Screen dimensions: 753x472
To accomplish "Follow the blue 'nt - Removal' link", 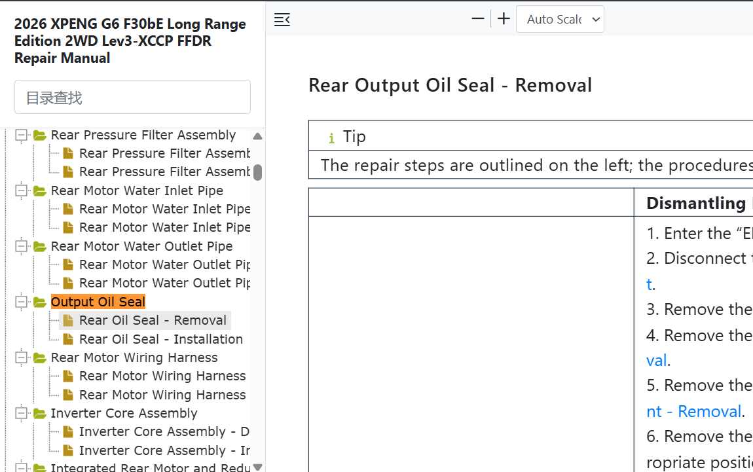I will [694, 412].
